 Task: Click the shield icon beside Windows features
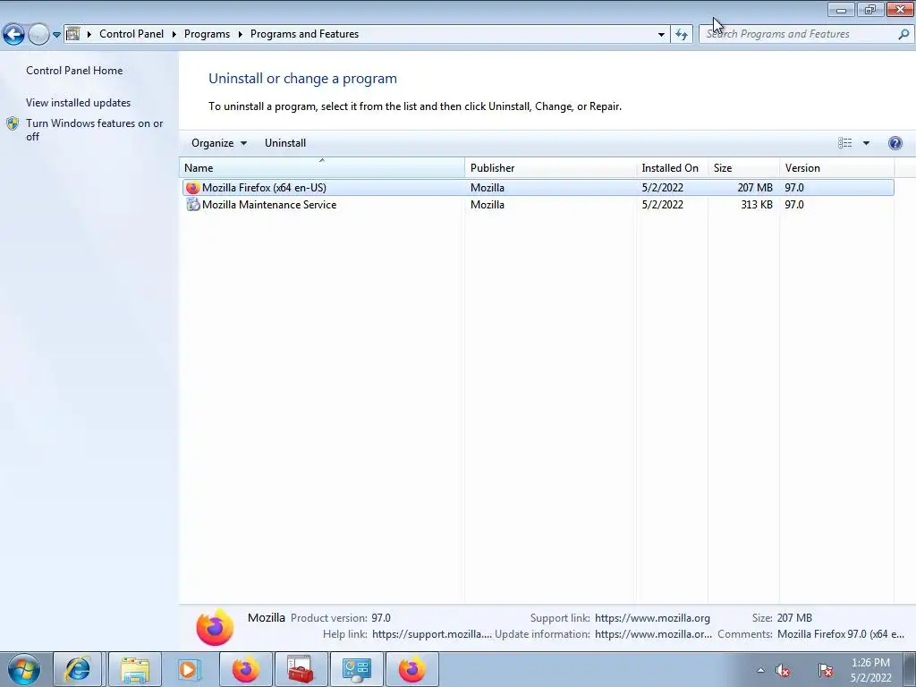[x=13, y=123]
